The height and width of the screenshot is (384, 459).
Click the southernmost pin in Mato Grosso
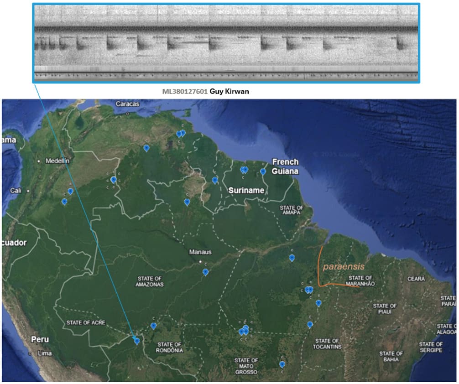[282, 364]
